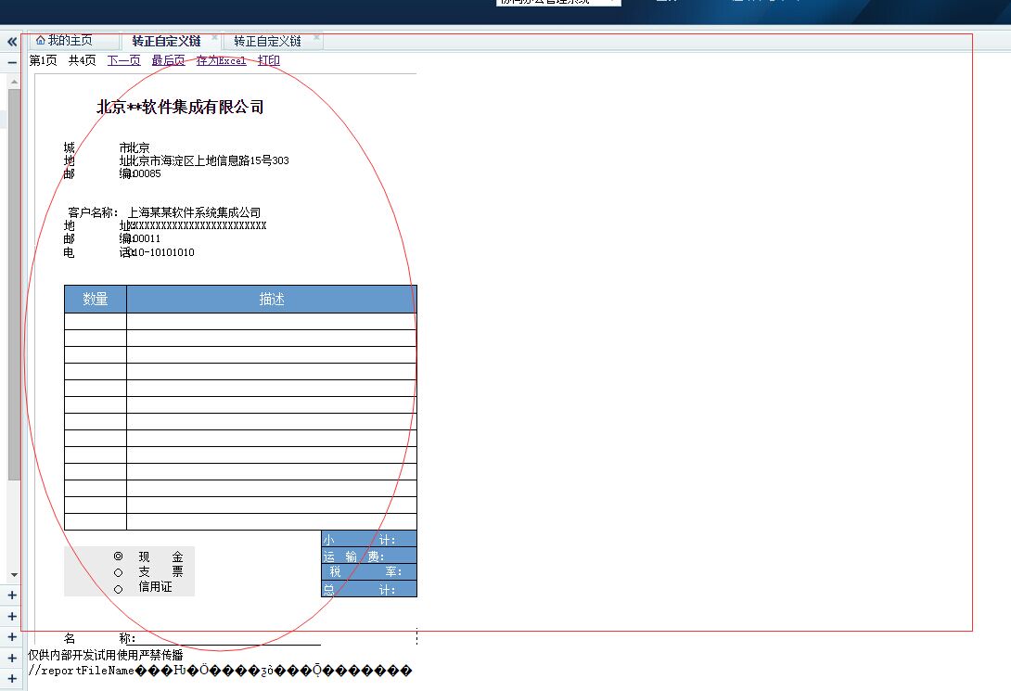Click the 北京**软件集成有限公司 report title

180,107
